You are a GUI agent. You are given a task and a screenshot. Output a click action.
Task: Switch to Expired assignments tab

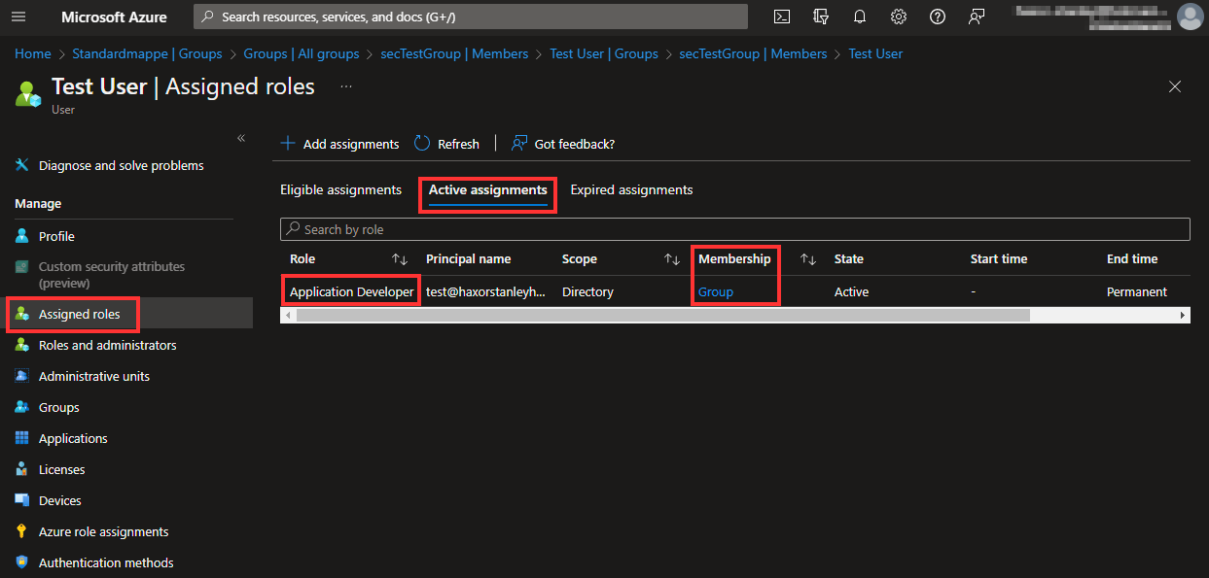coord(631,189)
